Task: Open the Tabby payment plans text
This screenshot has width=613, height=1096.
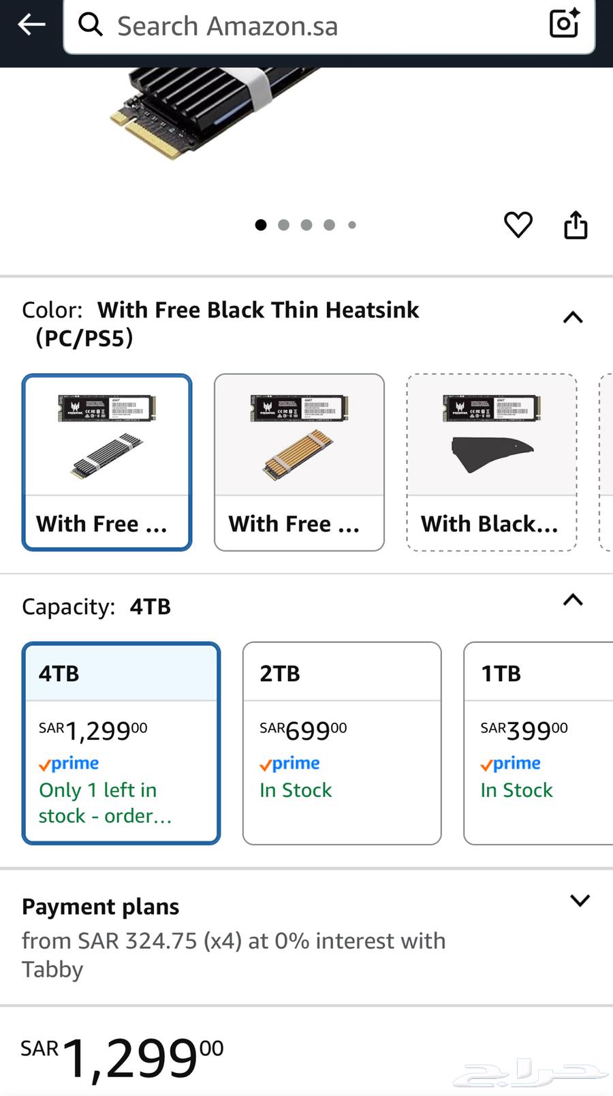Action: (234, 954)
